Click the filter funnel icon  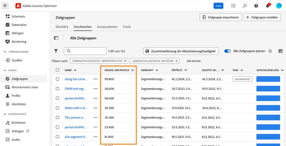click(56, 51)
